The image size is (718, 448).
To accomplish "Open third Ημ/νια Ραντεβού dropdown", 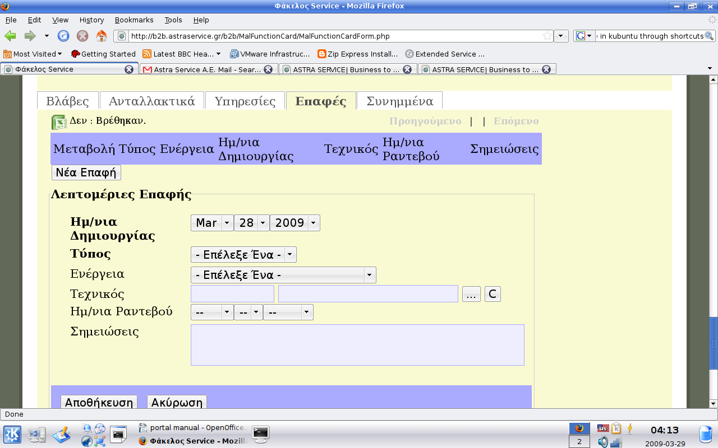I will pos(288,312).
